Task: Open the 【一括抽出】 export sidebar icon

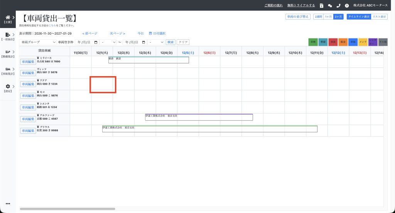Action: pyautogui.click(x=8, y=35)
